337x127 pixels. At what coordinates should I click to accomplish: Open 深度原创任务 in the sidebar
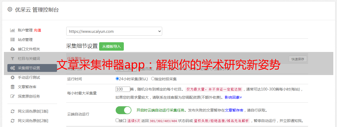29,96
